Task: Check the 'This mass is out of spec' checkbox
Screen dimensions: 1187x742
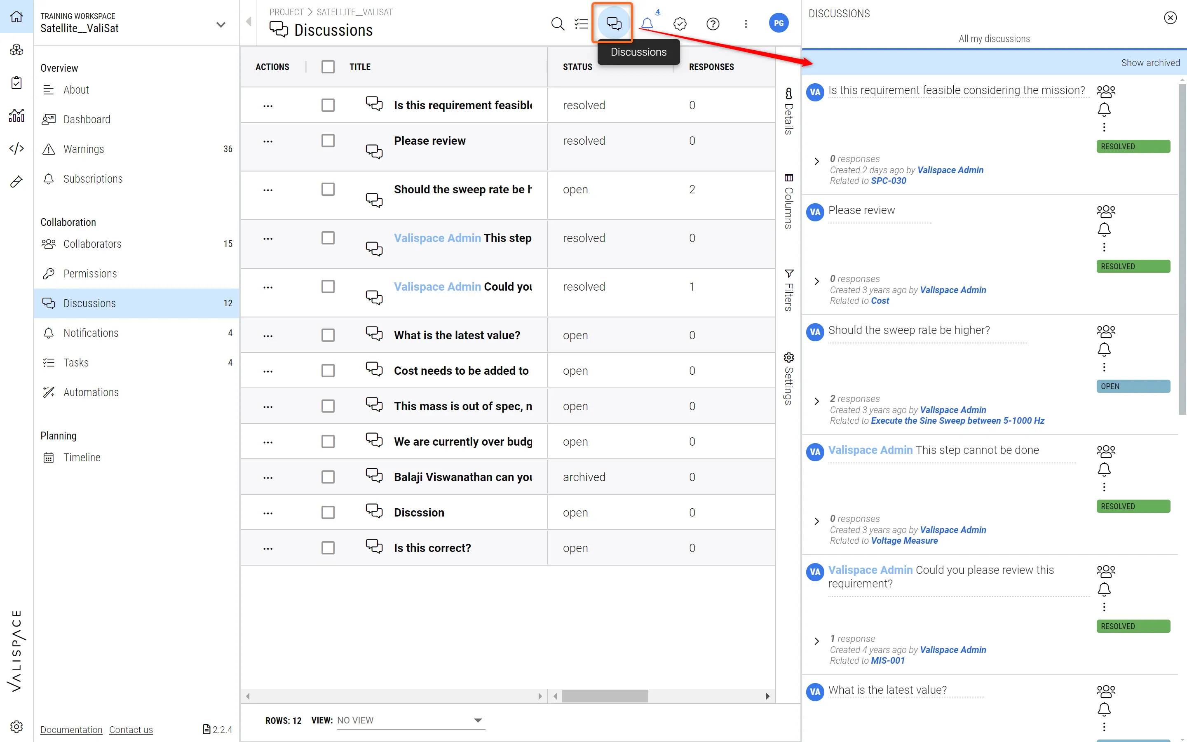Action: point(328,406)
